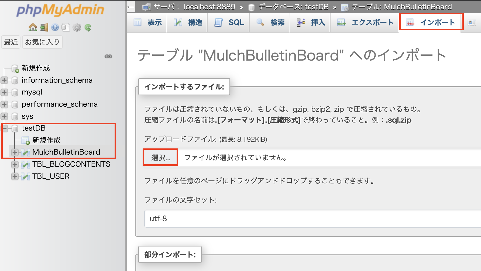481x271 pixels.
Task: Reload the navigation panel with refresh icon
Action: click(x=88, y=27)
